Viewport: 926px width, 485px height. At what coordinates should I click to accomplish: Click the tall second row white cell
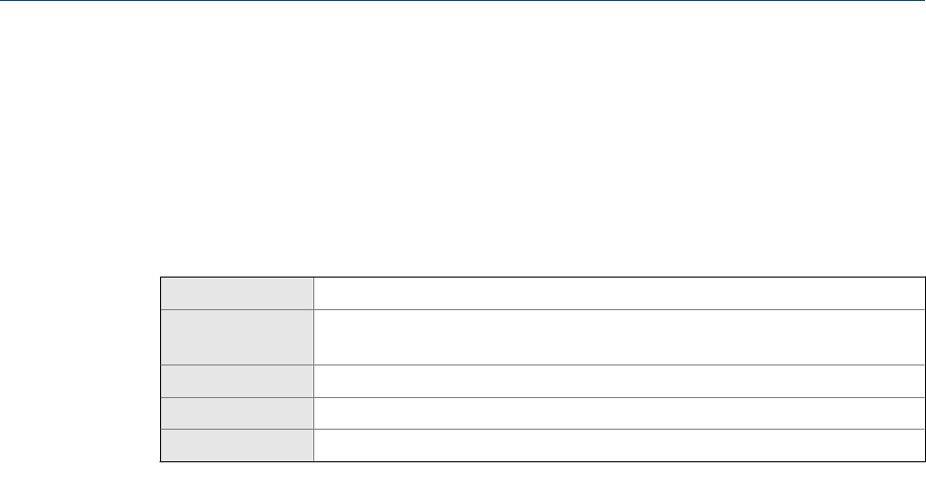coord(613,333)
